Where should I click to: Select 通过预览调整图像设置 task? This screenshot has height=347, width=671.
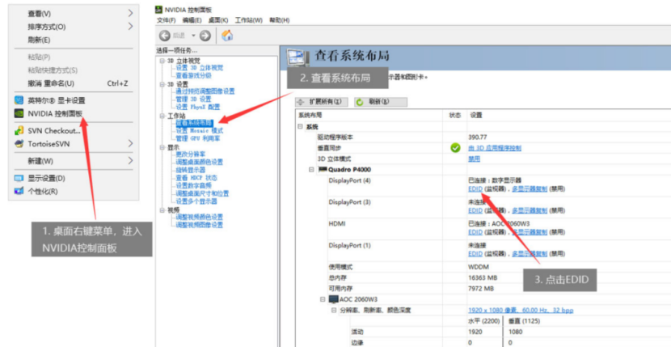[x=205, y=91]
